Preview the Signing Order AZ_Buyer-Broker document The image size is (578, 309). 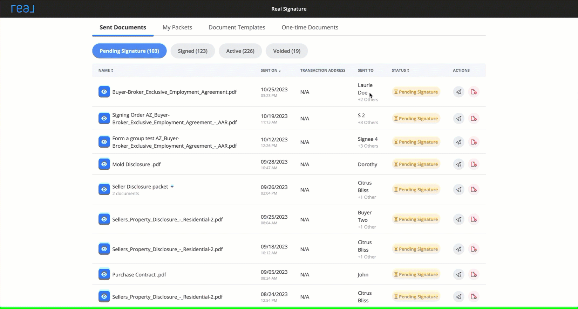(x=104, y=119)
